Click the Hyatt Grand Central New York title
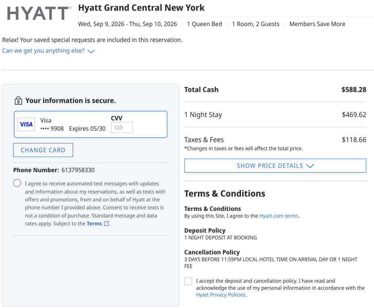This screenshot has width=374, height=308. coord(141,8)
